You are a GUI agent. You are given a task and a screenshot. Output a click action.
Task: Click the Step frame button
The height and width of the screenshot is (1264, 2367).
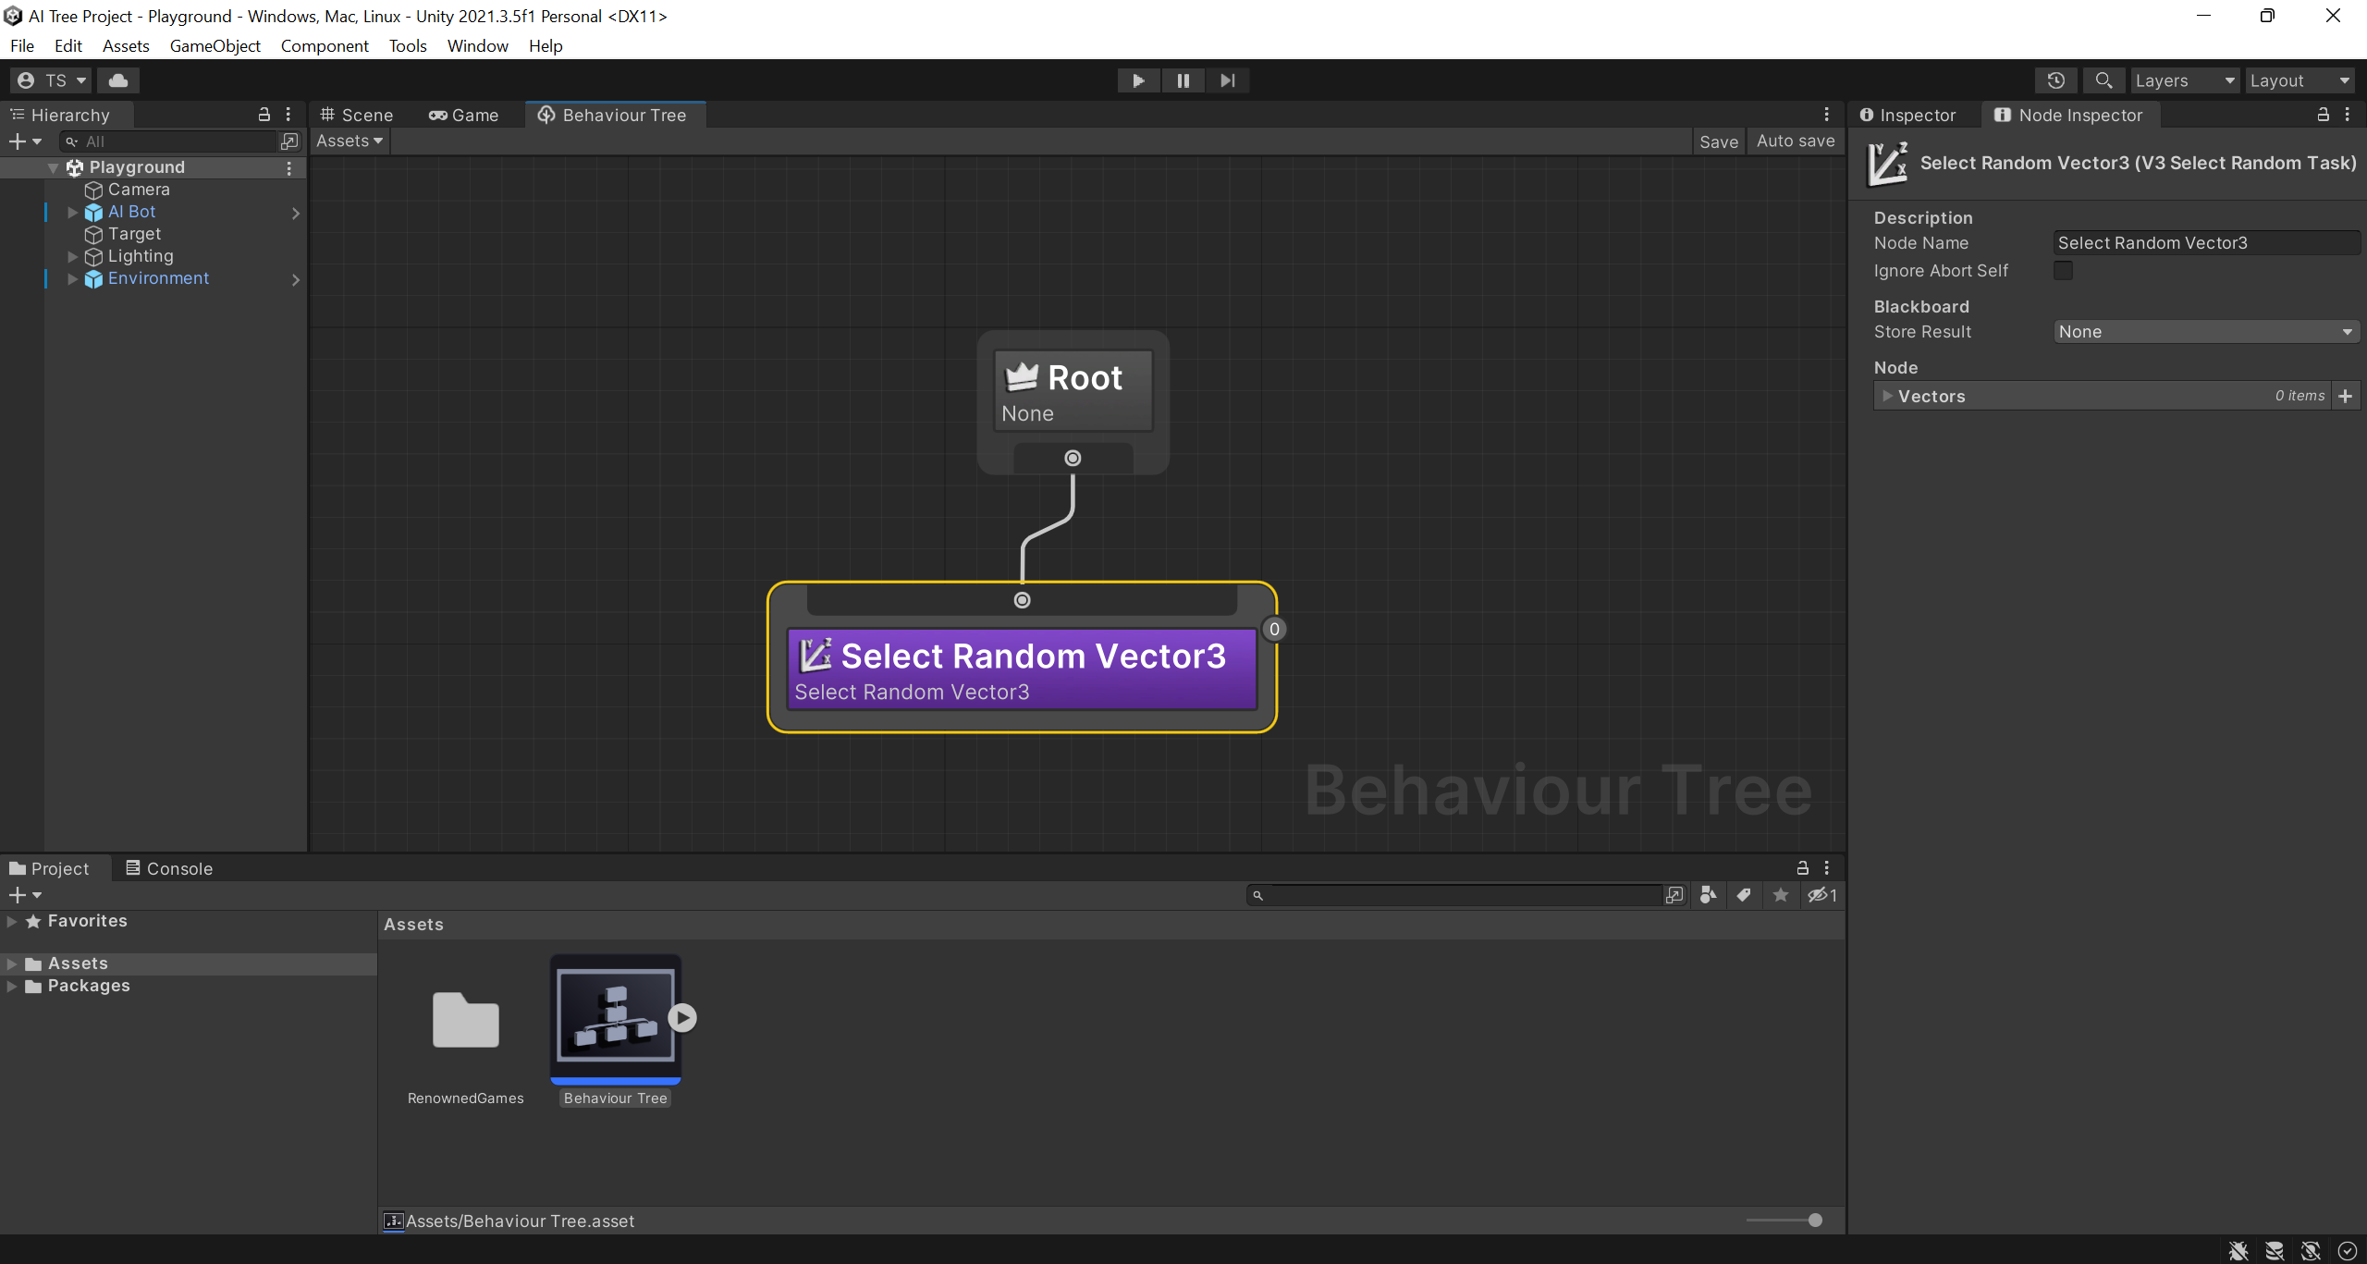coord(1227,80)
